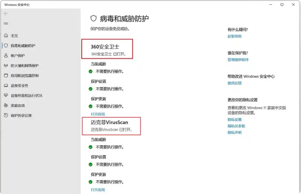Click the home icon beside 主页

tap(6, 35)
